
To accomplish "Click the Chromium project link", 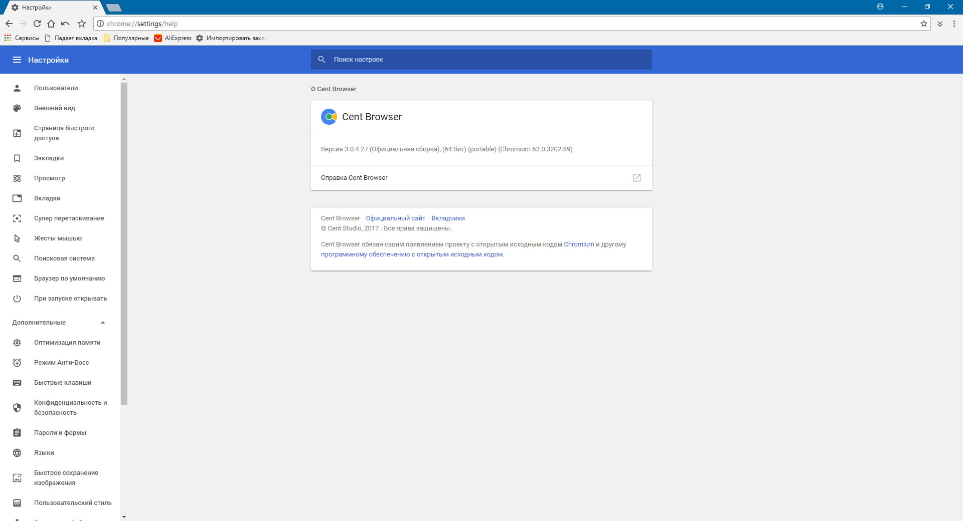I will [x=578, y=244].
